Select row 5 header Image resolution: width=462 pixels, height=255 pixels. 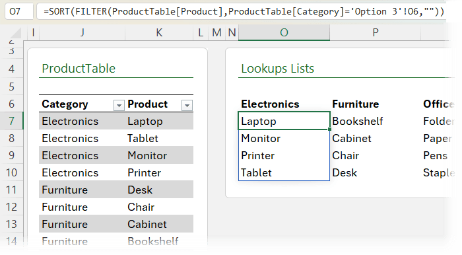pos(11,87)
